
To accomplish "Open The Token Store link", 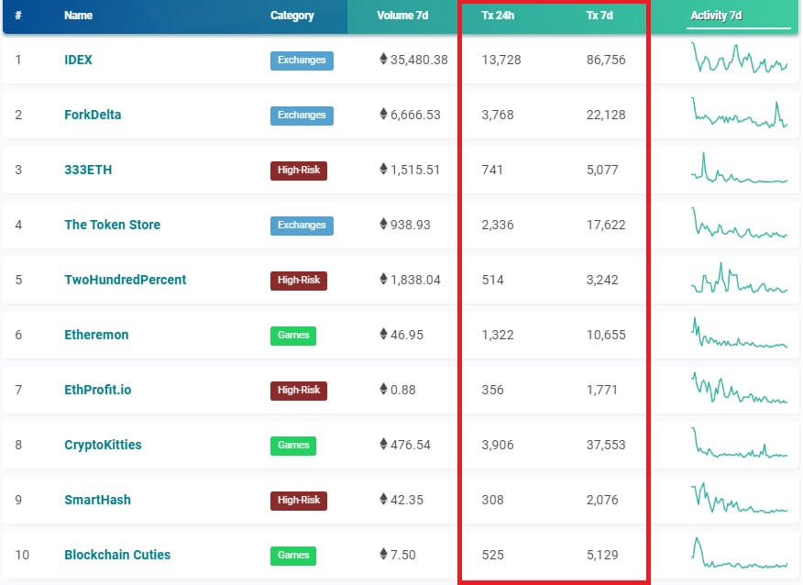I will [112, 225].
